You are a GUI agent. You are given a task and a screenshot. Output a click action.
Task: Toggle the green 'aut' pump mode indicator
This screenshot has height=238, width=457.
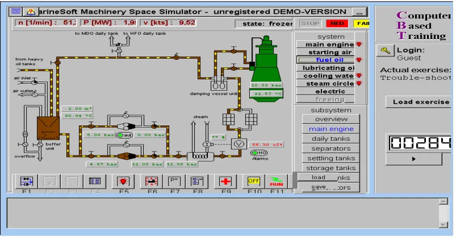(125, 135)
